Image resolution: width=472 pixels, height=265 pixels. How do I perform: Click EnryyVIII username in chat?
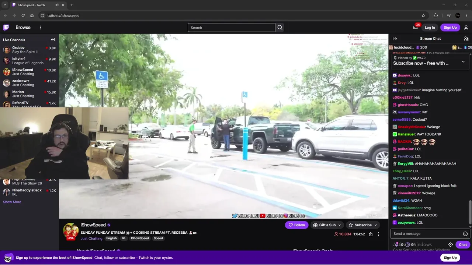coord(405,164)
